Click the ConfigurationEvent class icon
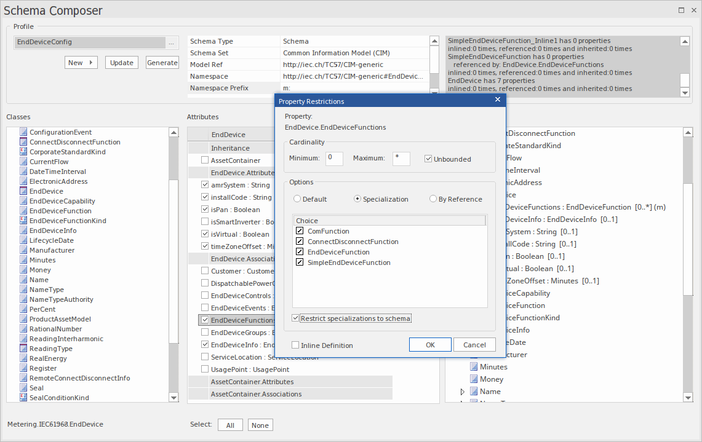The height and width of the screenshot is (442, 702). (23, 132)
